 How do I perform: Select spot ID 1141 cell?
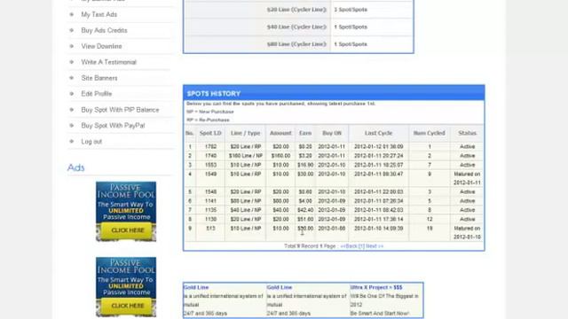click(x=210, y=201)
